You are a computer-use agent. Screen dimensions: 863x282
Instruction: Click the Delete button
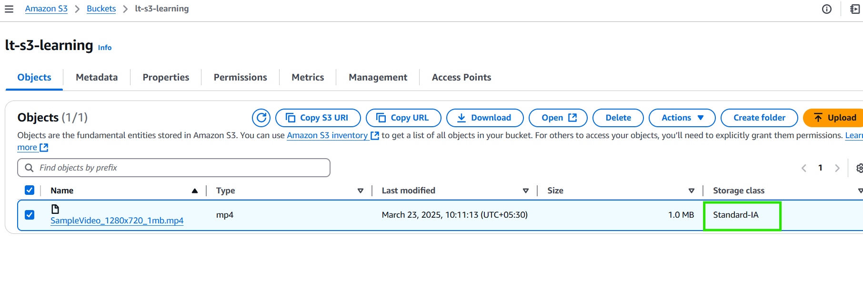tap(618, 118)
